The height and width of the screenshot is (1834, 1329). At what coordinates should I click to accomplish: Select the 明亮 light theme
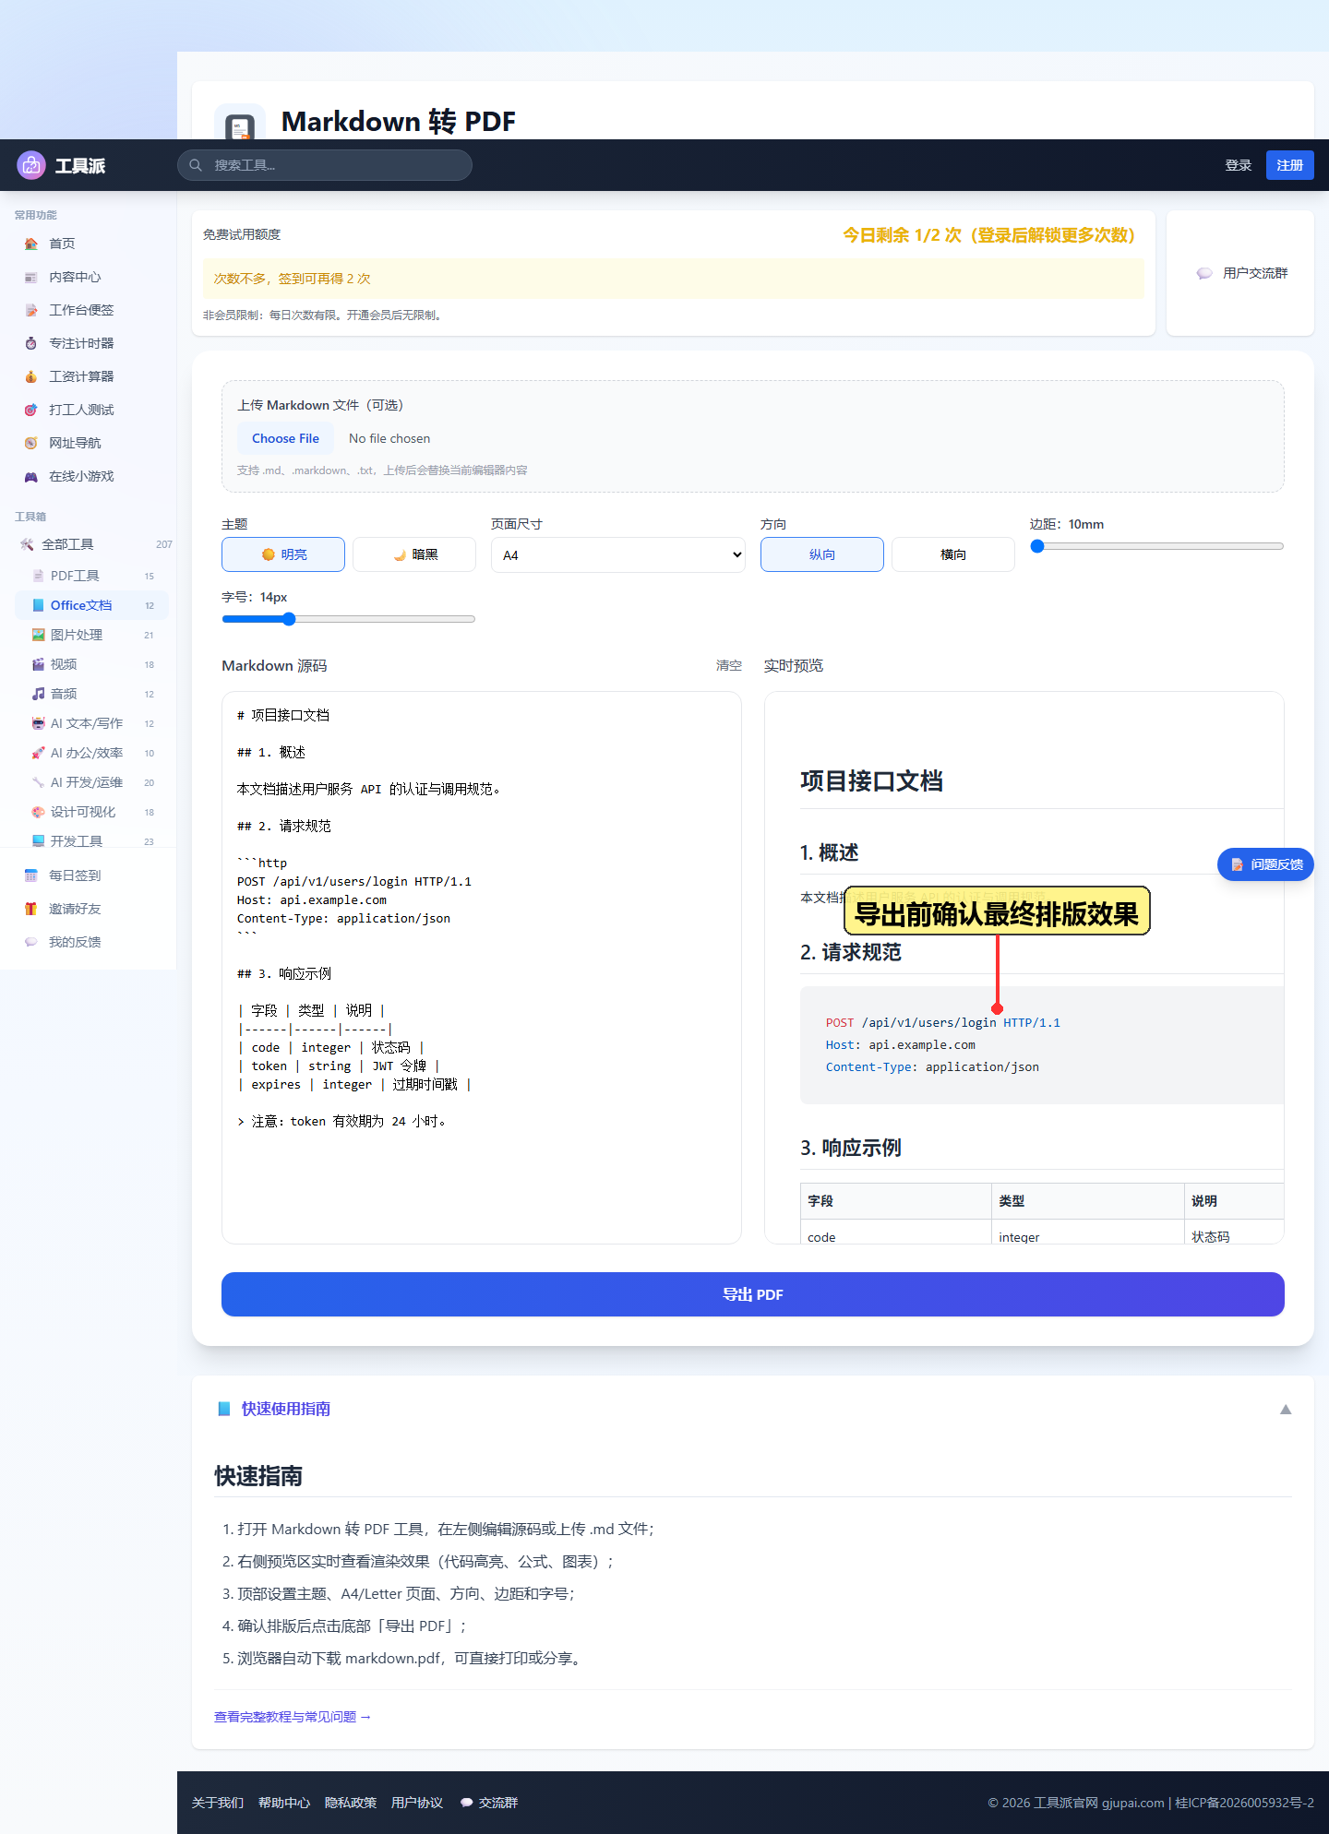click(283, 554)
